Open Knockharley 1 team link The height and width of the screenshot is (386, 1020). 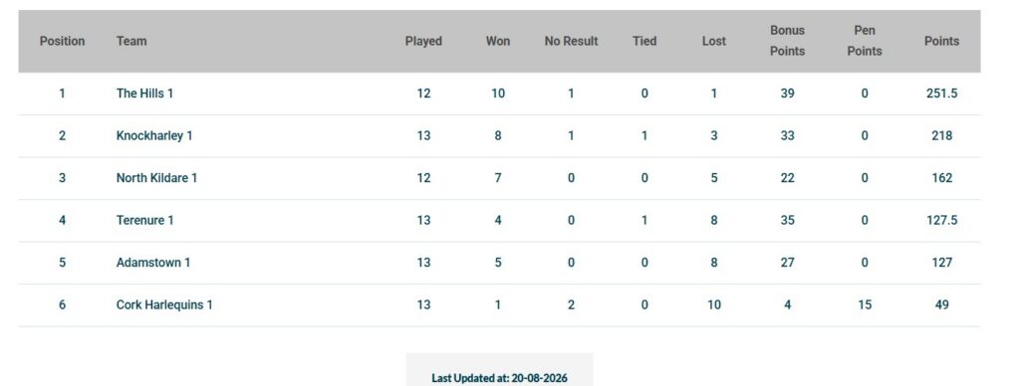click(154, 136)
